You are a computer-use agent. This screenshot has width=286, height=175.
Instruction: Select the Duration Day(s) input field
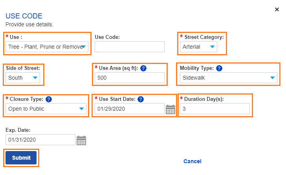click(x=214, y=109)
